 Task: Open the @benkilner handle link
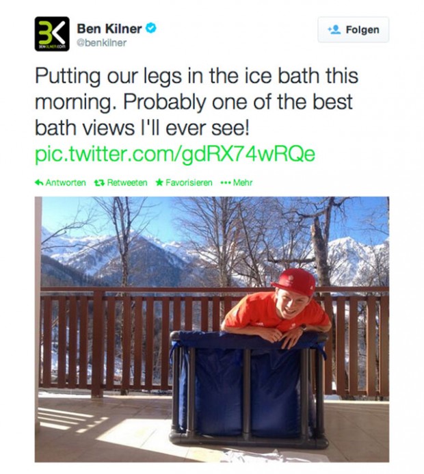(102, 42)
